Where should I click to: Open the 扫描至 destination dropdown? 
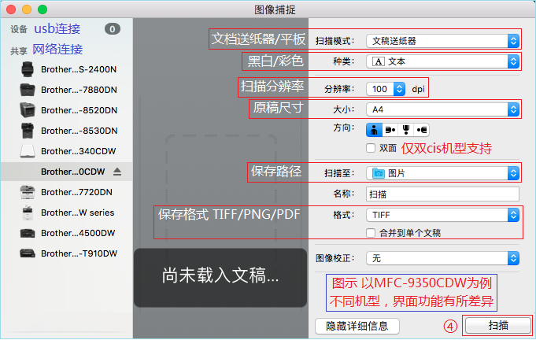coord(442,173)
